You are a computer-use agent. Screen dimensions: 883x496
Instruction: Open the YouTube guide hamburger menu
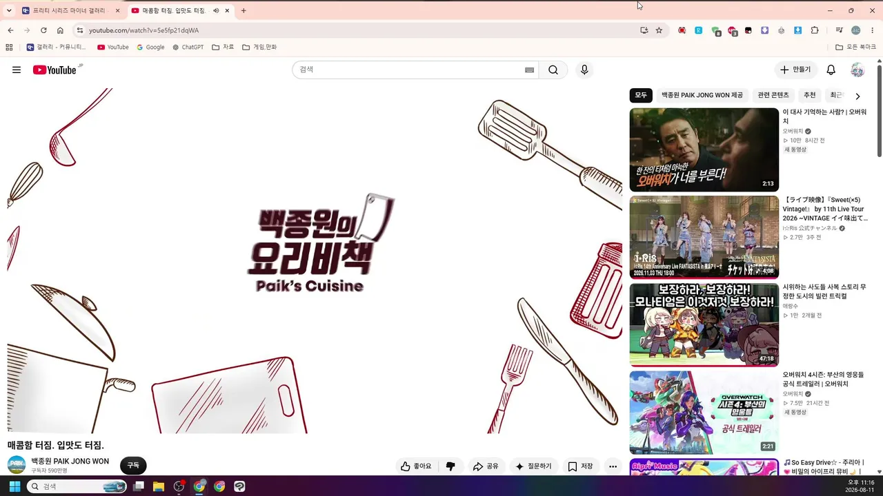point(17,70)
